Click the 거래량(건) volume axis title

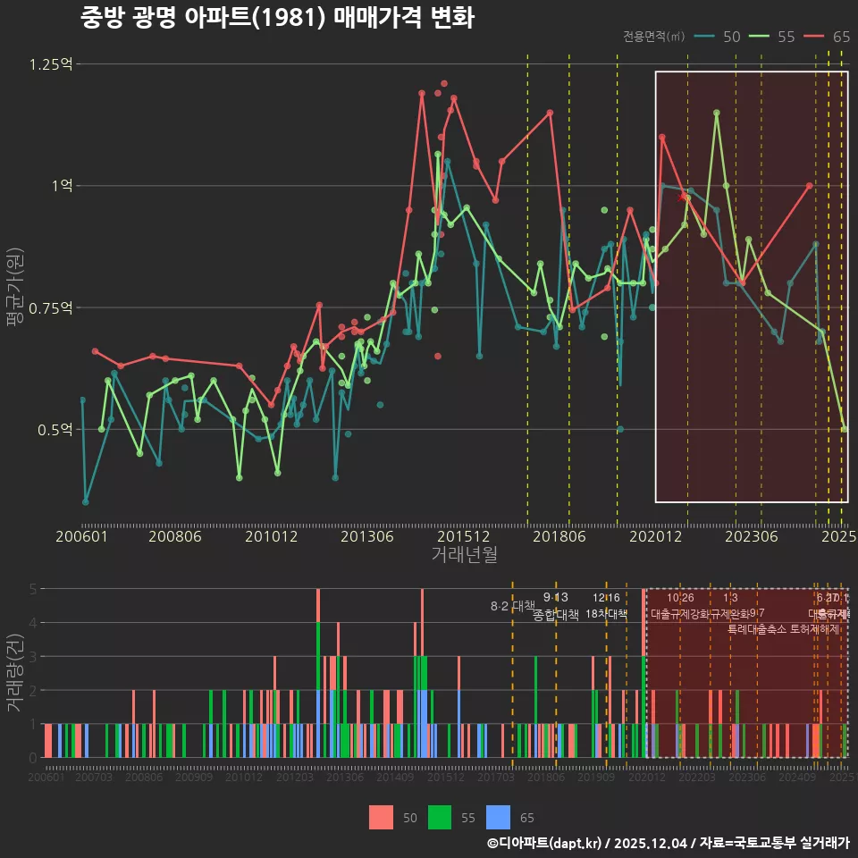pos(14,673)
